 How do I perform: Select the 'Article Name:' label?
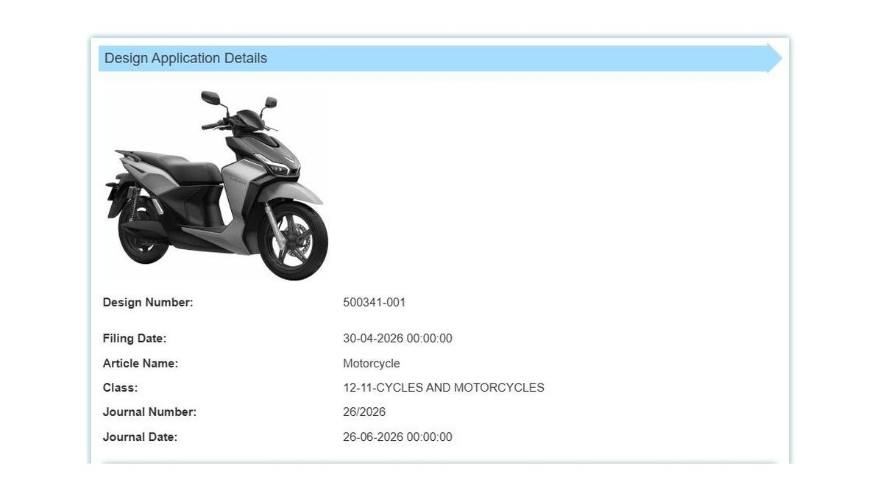141,363
